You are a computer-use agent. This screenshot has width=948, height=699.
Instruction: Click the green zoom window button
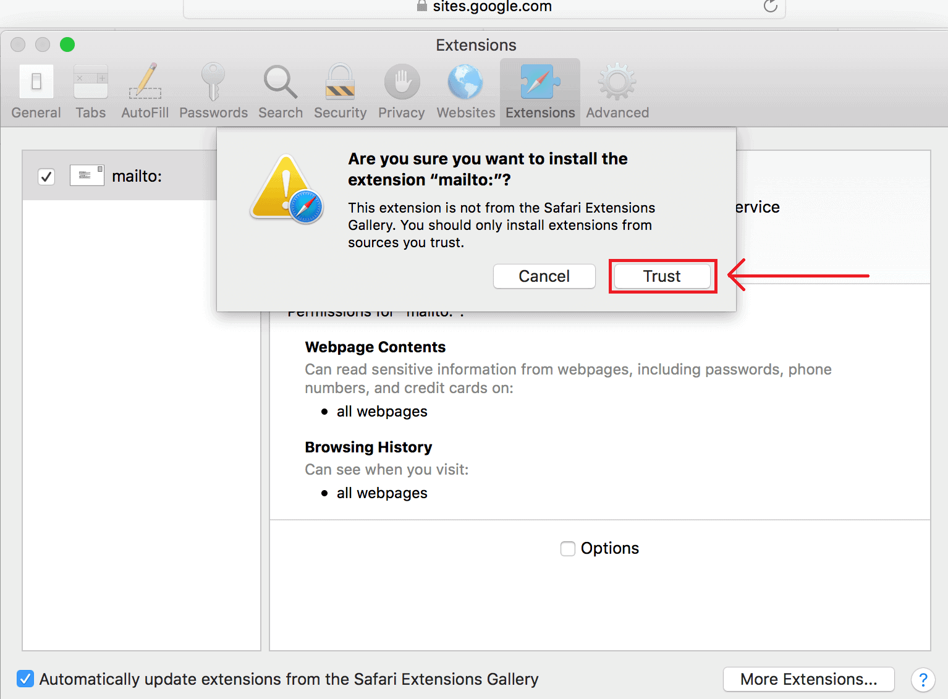pyautogui.click(x=67, y=44)
